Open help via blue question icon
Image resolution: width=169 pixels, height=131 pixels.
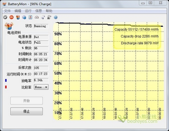(x=55, y=17)
